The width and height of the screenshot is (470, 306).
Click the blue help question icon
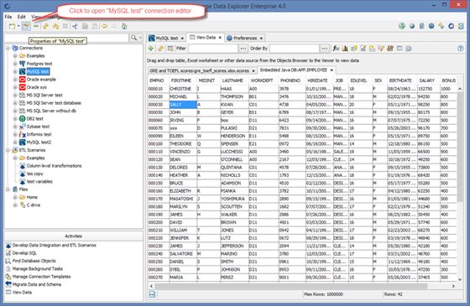461,49
